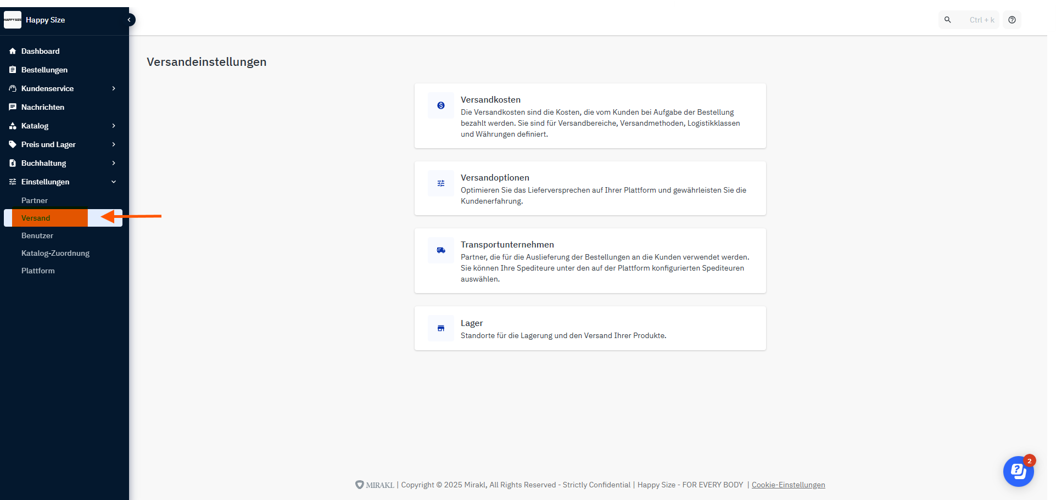Open the help question mark icon
This screenshot has height=500, width=1056.
point(1012,20)
